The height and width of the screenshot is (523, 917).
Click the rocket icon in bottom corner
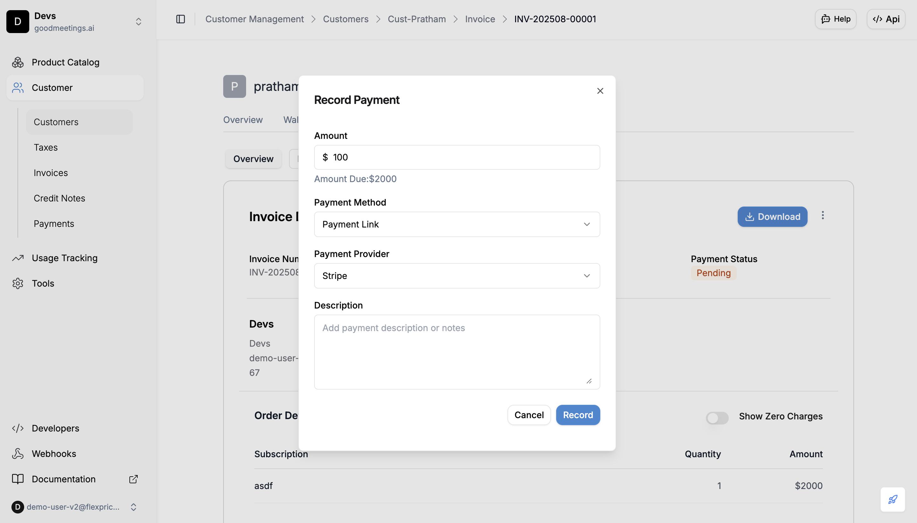[x=892, y=499]
